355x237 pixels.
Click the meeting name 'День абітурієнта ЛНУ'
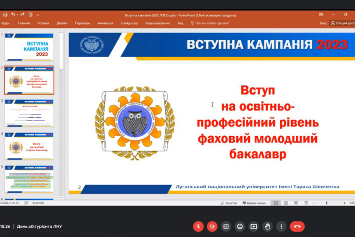[39, 226]
